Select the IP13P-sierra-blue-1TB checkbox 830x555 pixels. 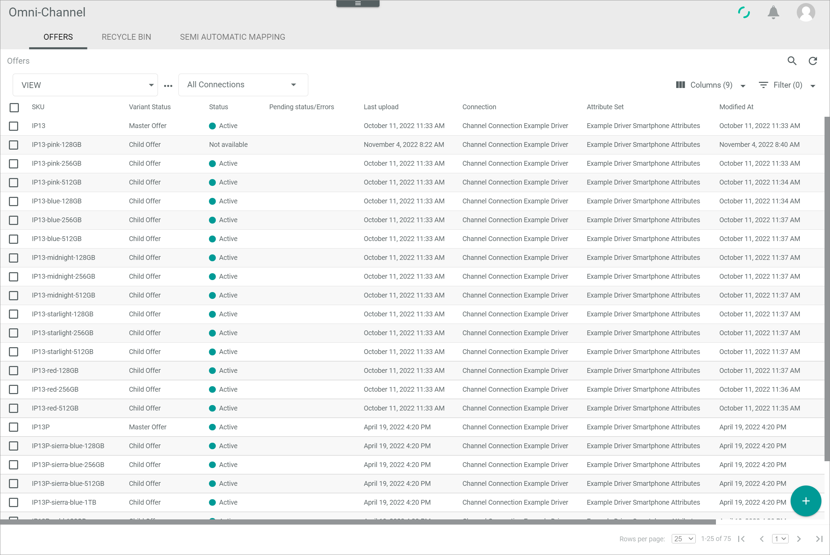coord(13,503)
